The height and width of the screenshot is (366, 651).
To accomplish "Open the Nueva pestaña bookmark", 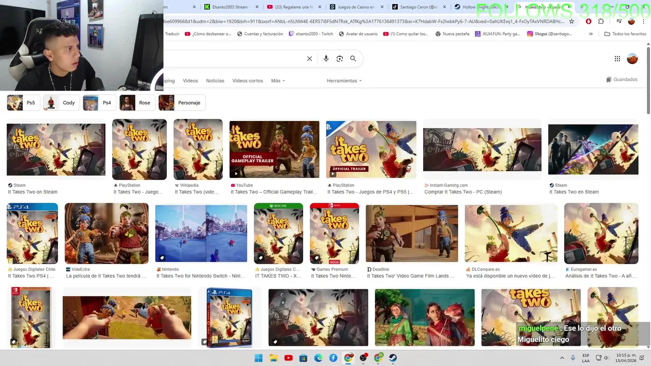I will tap(453, 34).
